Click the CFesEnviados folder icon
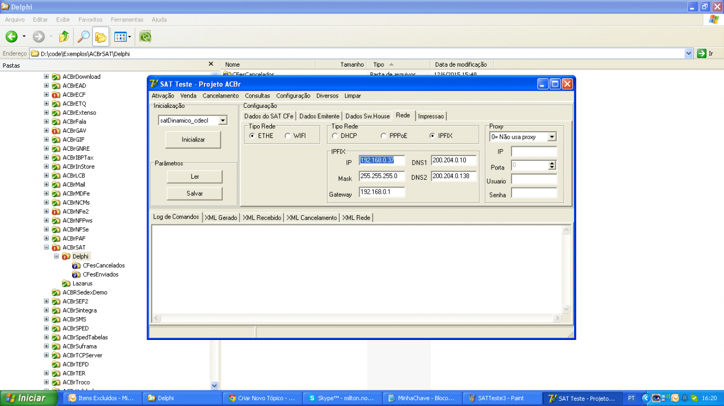This screenshot has height=406, width=724. [x=76, y=274]
